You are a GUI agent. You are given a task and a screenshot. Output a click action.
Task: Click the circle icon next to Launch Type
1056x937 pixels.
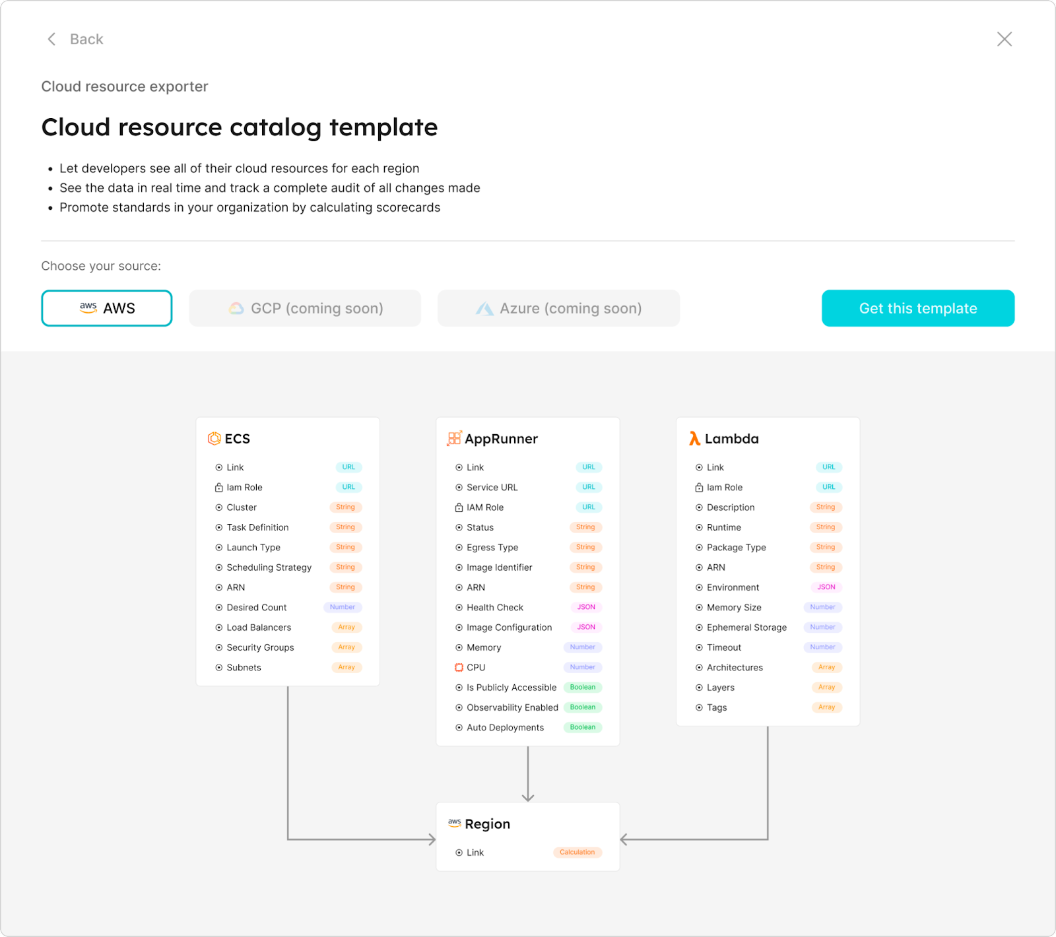(218, 548)
